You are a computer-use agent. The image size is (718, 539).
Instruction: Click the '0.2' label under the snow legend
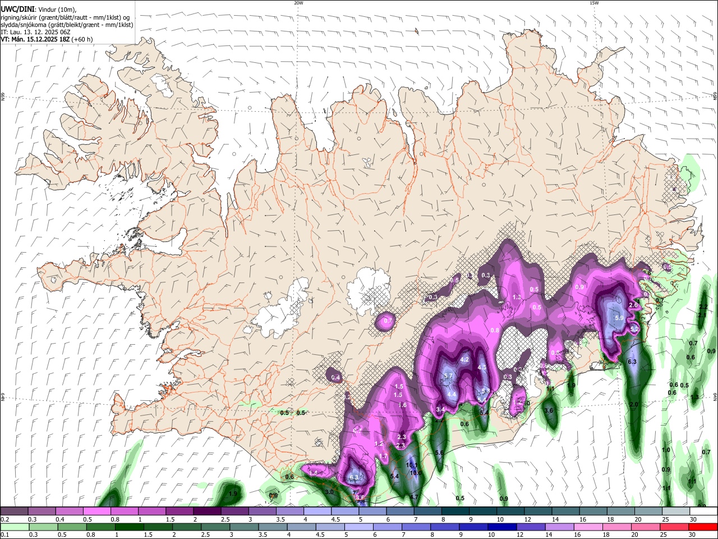point(4,519)
